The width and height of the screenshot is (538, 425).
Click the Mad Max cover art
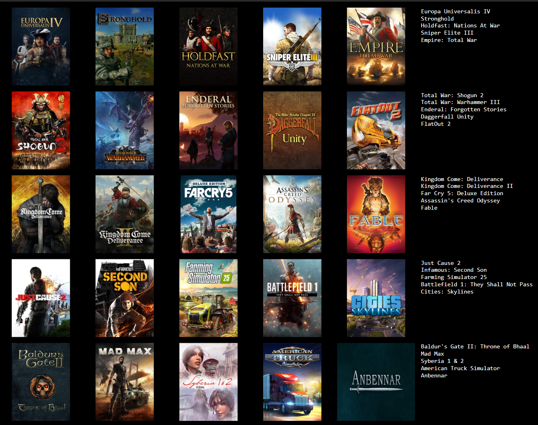click(125, 382)
